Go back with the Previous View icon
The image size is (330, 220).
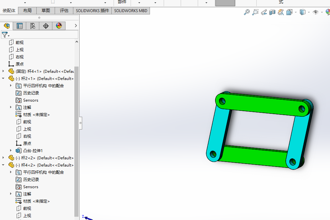tap(264, 12)
